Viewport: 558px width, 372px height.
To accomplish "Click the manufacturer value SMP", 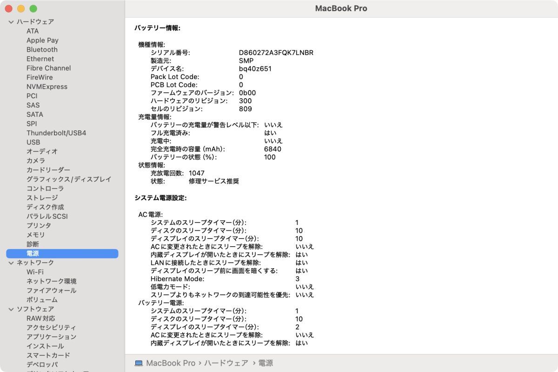I will click(x=246, y=61).
